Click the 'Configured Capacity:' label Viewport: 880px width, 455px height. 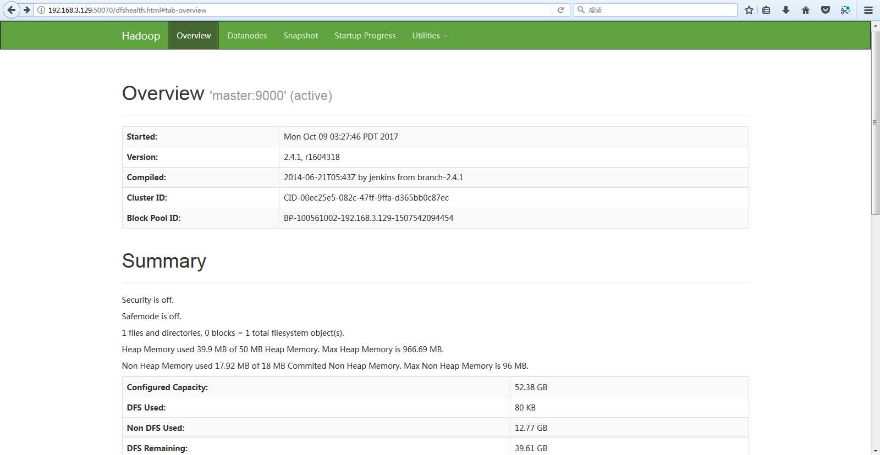[x=167, y=387]
